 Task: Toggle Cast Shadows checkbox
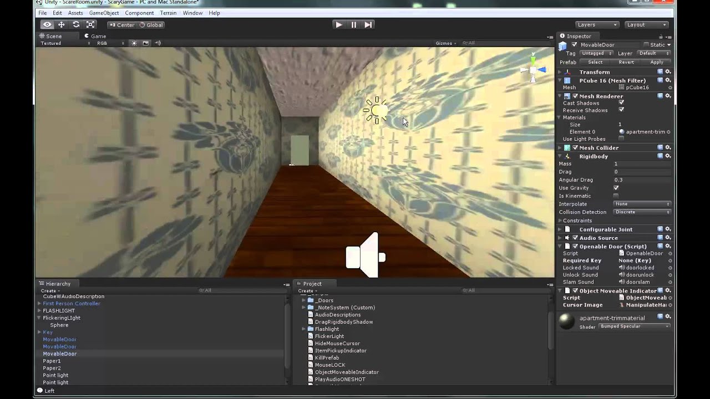621,103
